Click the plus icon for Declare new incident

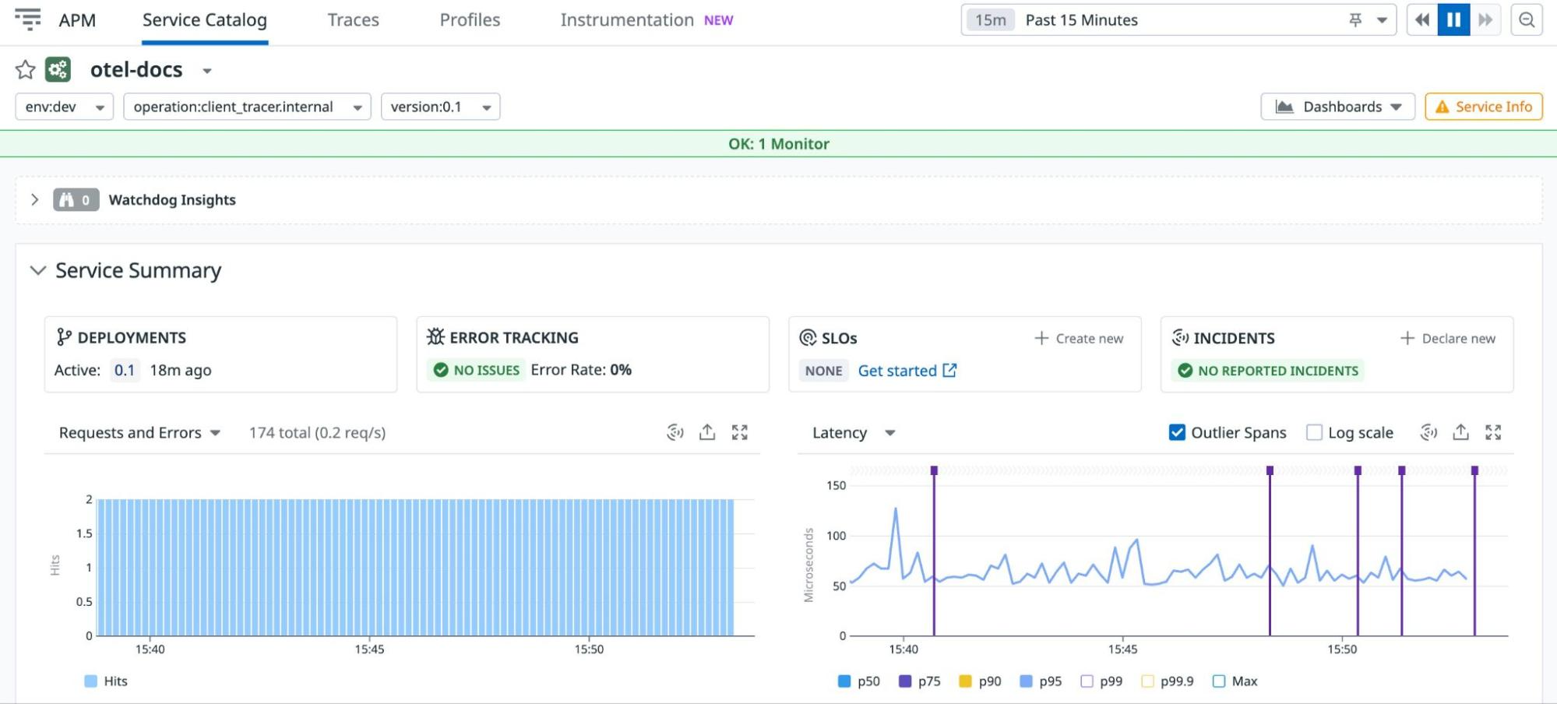pyautogui.click(x=1407, y=338)
